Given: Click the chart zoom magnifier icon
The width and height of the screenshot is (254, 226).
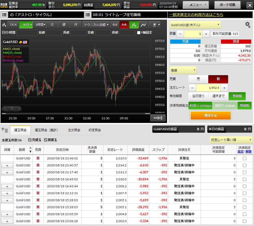Looking at the screenshot, I should pos(12,109).
